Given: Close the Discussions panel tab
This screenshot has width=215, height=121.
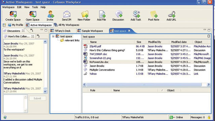Looking at the screenshot, I should (x=23, y=31).
